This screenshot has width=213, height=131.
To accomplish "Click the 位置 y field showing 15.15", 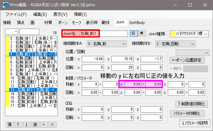I will [122, 59].
